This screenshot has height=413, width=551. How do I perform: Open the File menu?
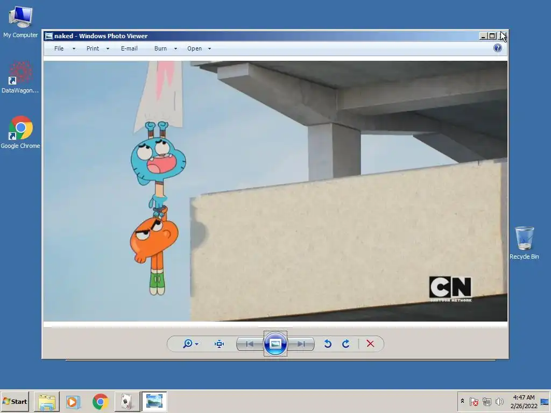(x=59, y=48)
